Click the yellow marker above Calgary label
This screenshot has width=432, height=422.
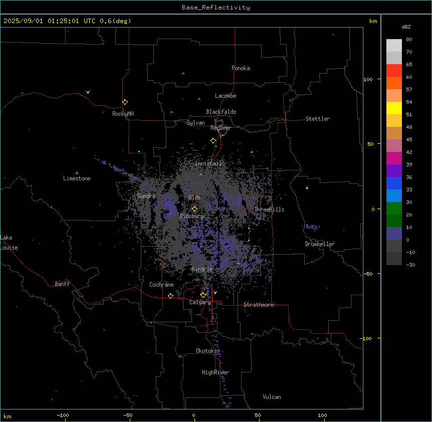203,295
